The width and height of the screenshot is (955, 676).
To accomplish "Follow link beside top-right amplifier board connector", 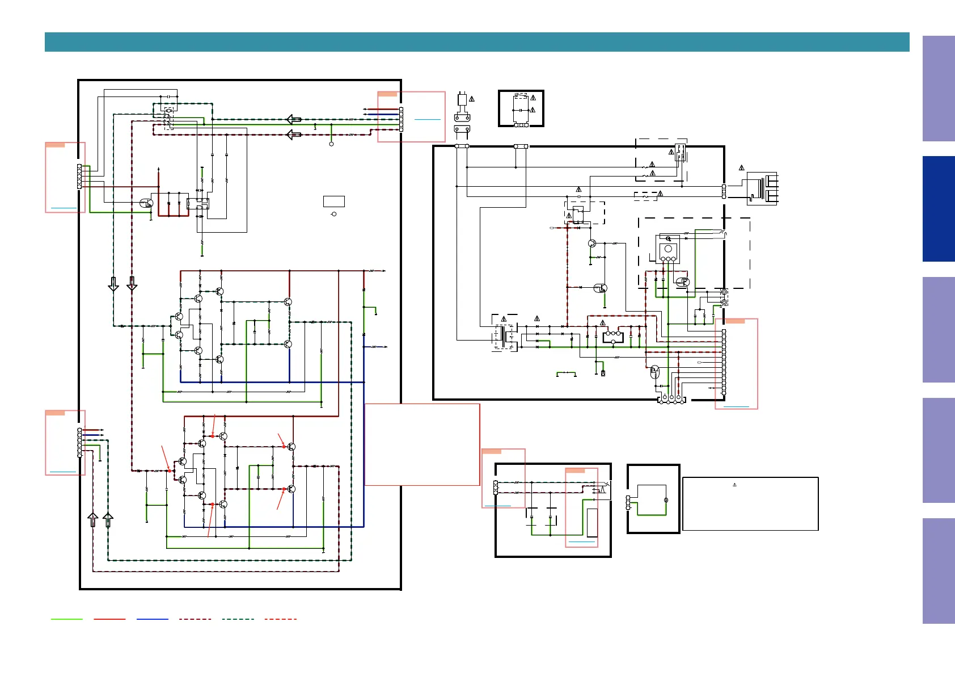I will [428, 119].
